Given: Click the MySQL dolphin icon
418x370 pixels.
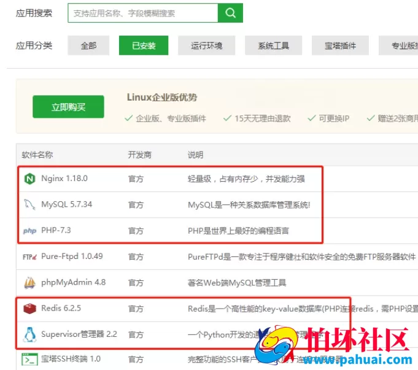Looking at the screenshot, I should click(x=29, y=204).
